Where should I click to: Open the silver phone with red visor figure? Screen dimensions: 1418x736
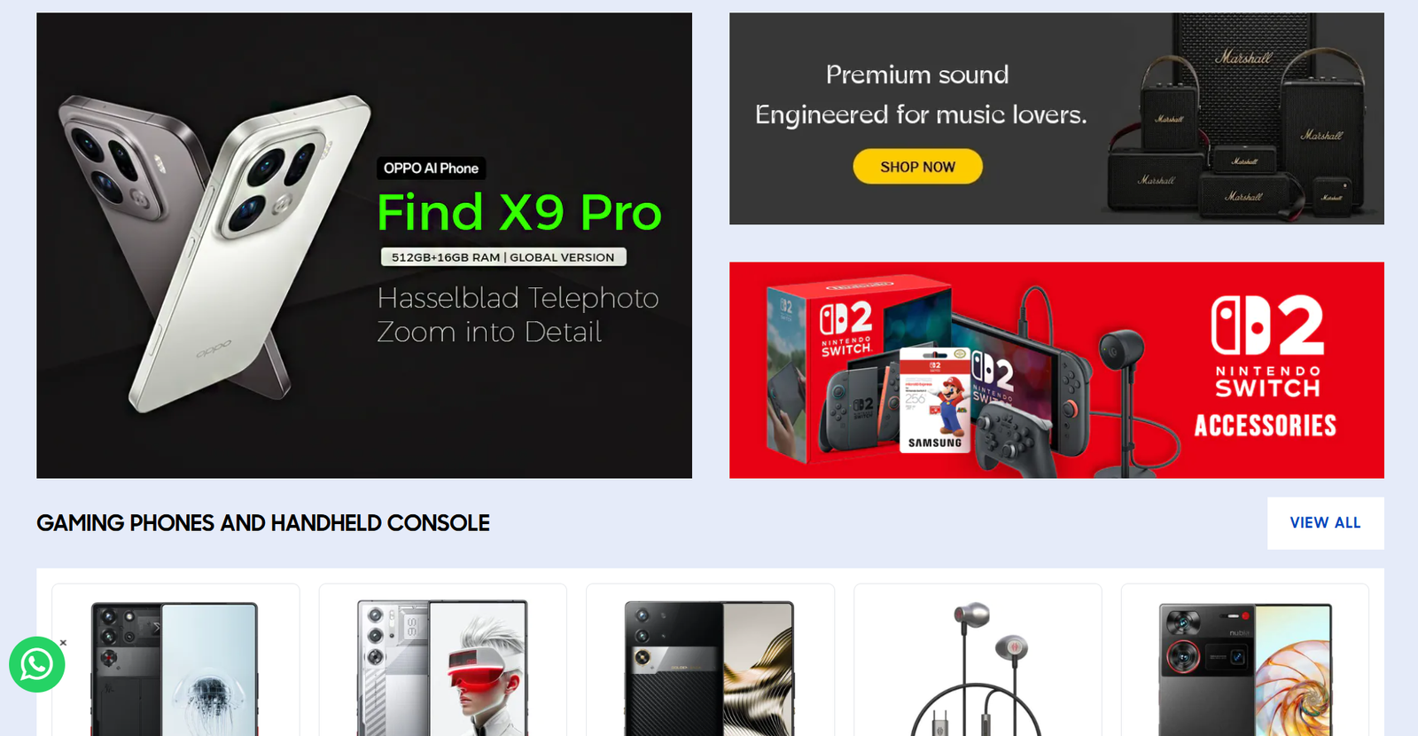442,669
